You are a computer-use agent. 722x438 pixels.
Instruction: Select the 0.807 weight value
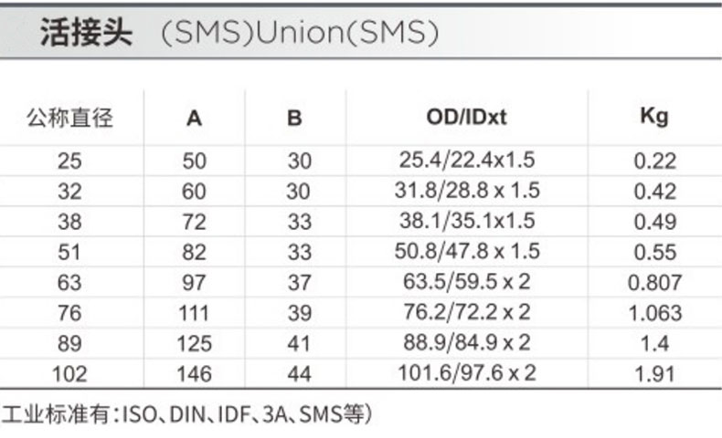(x=654, y=282)
